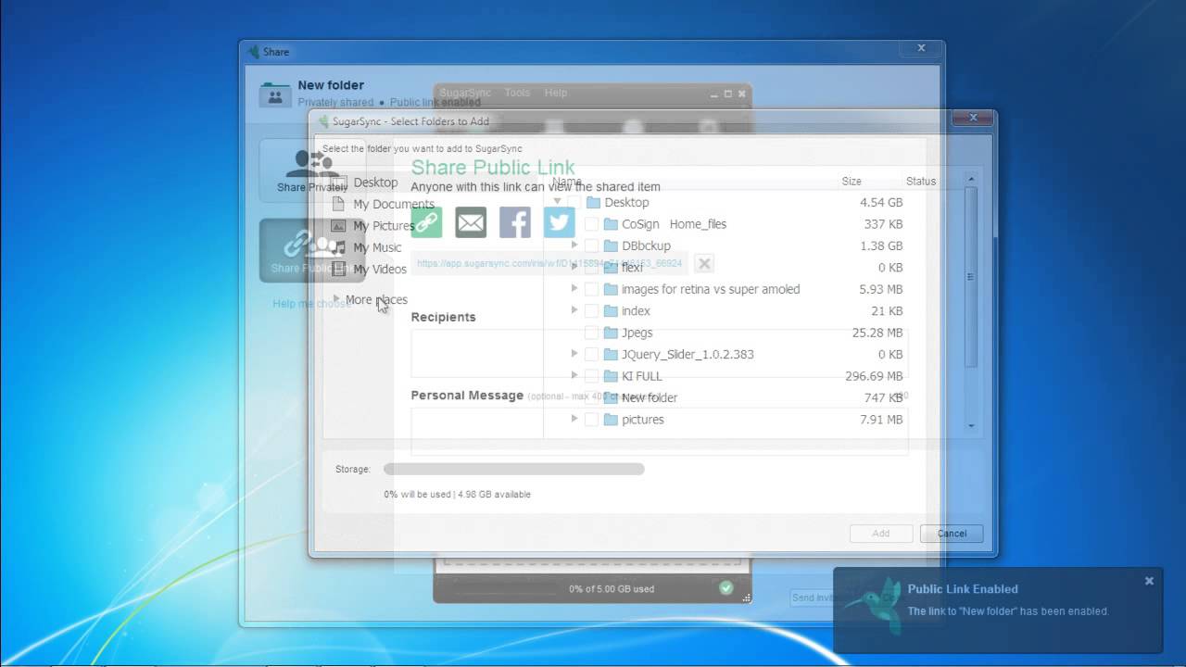Select My Music in the places list
Image resolution: width=1186 pixels, height=667 pixels.
click(367, 247)
